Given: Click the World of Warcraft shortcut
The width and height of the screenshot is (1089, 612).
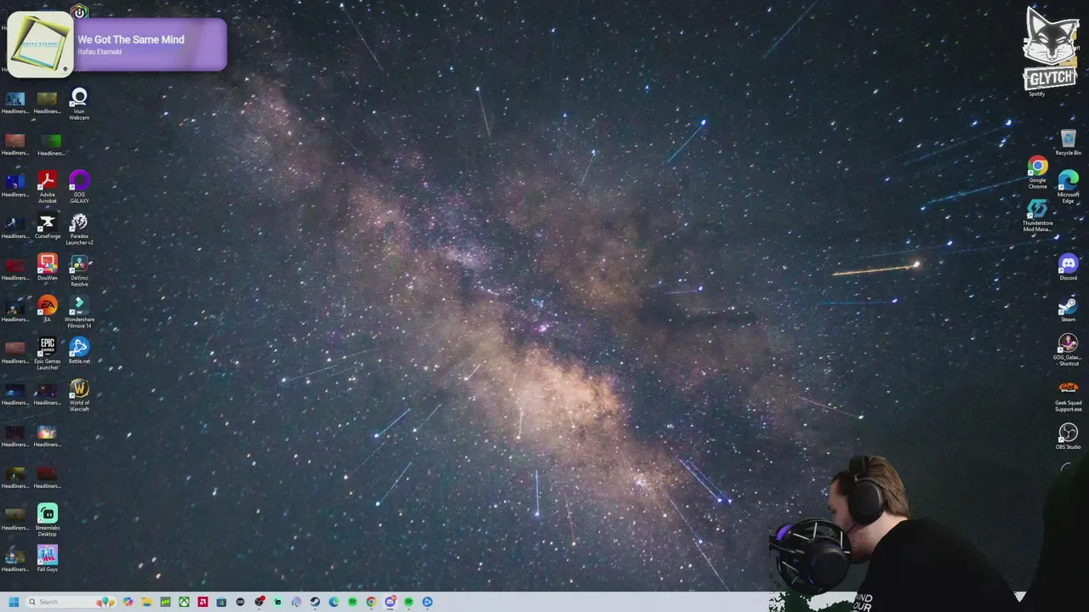Looking at the screenshot, I should (x=79, y=395).
